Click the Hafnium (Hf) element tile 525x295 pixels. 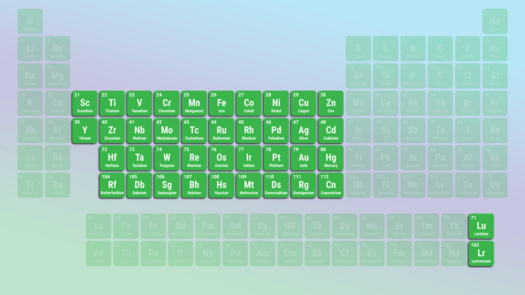112,158
